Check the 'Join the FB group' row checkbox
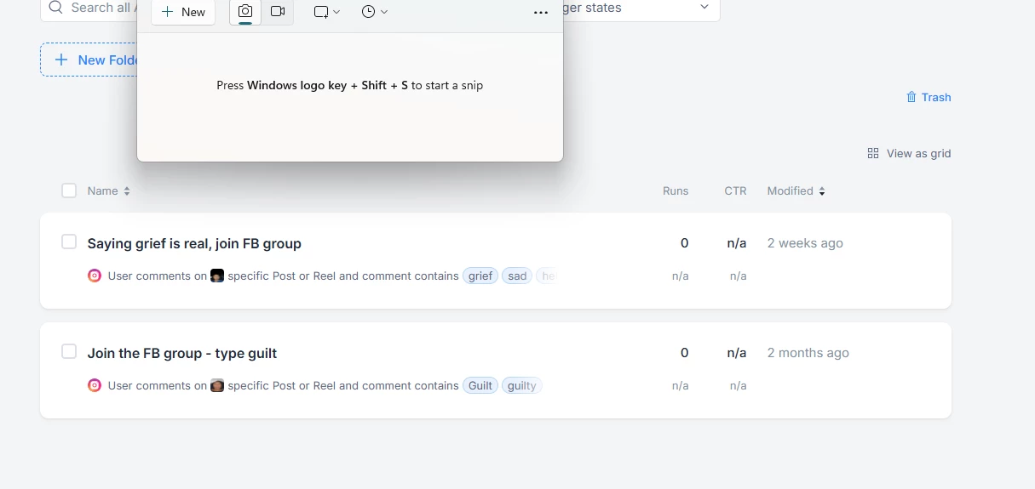The height and width of the screenshot is (489, 1035). click(x=69, y=352)
